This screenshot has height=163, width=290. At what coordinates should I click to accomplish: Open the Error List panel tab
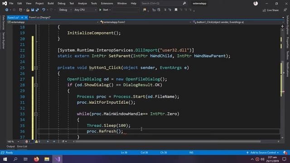pyautogui.click(x=22, y=146)
